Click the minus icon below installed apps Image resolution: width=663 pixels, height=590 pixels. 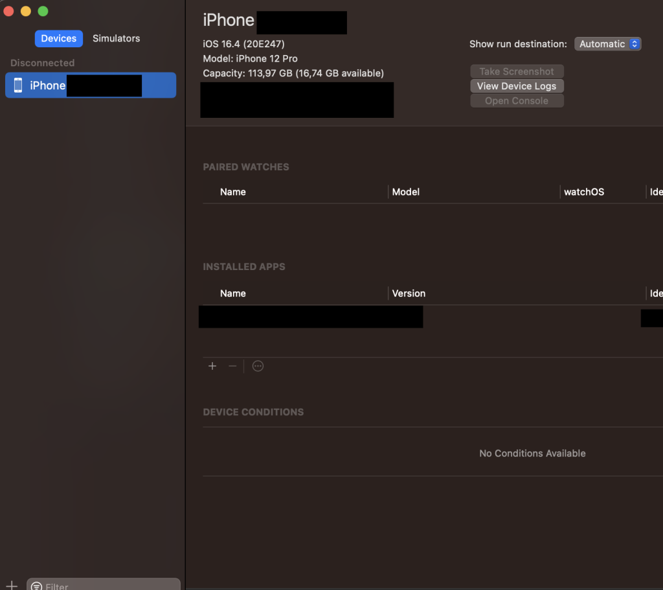[232, 366]
